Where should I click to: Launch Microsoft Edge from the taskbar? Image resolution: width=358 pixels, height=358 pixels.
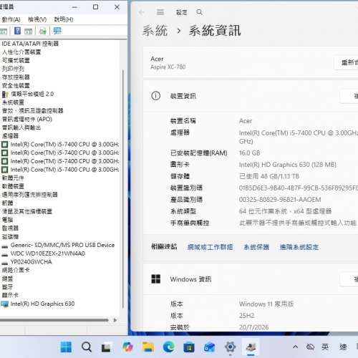[x=168, y=347]
